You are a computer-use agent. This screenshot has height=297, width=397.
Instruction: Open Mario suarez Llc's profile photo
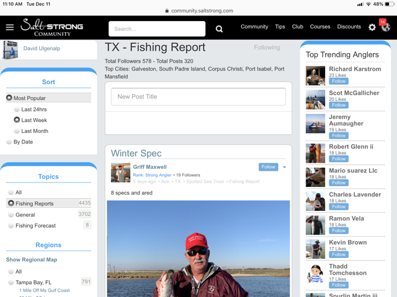315,177
